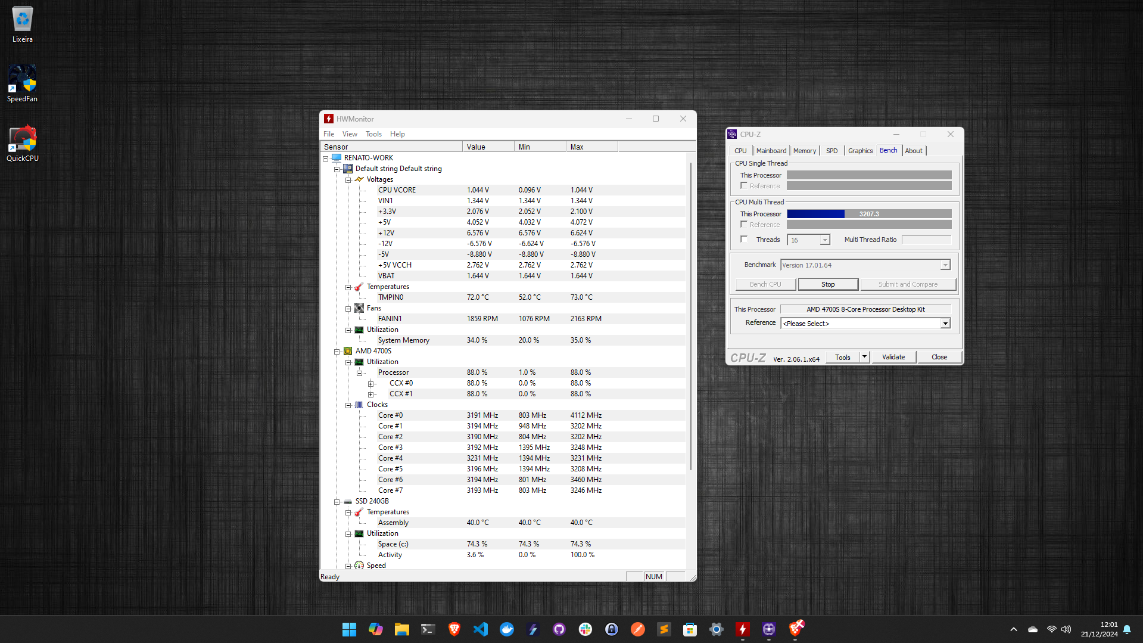This screenshot has width=1143, height=643.
Task: Select the SpeedFan desktop shortcut
Action: click(22, 83)
